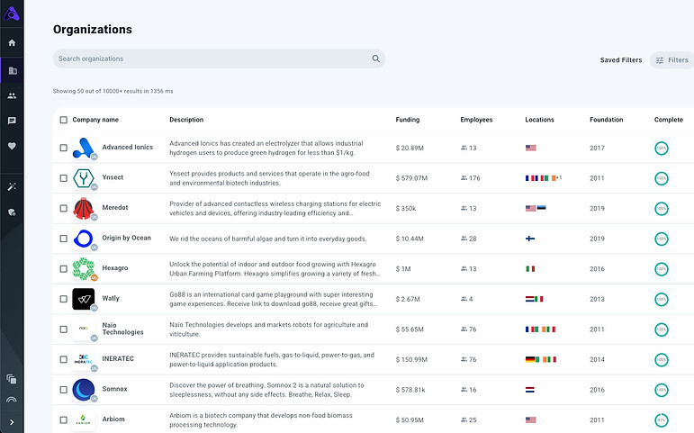Open the Meredot company name
The width and height of the screenshot is (694, 433).
coord(115,207)
